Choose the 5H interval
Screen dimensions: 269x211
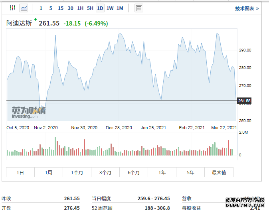90,8
